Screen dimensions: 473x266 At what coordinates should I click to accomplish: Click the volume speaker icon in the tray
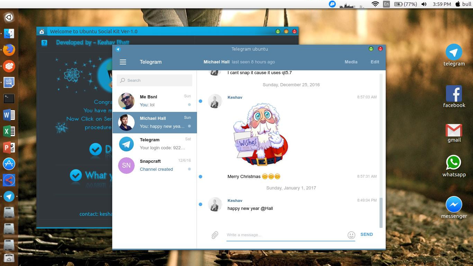[424, 4]
